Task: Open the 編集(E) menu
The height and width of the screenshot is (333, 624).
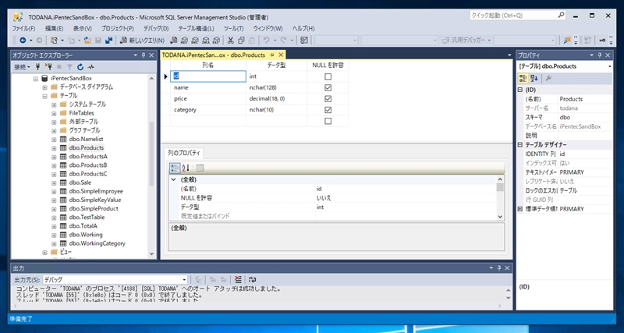Action: [54, 29]
